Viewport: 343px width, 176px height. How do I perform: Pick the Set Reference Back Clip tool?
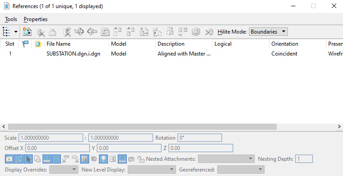tap(79, 32)
